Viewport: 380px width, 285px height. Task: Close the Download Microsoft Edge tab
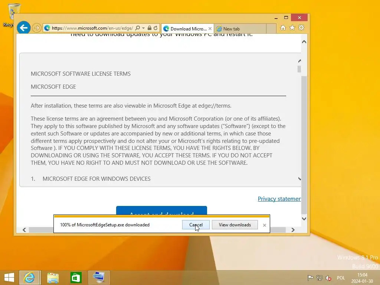(x=210, y=29)
